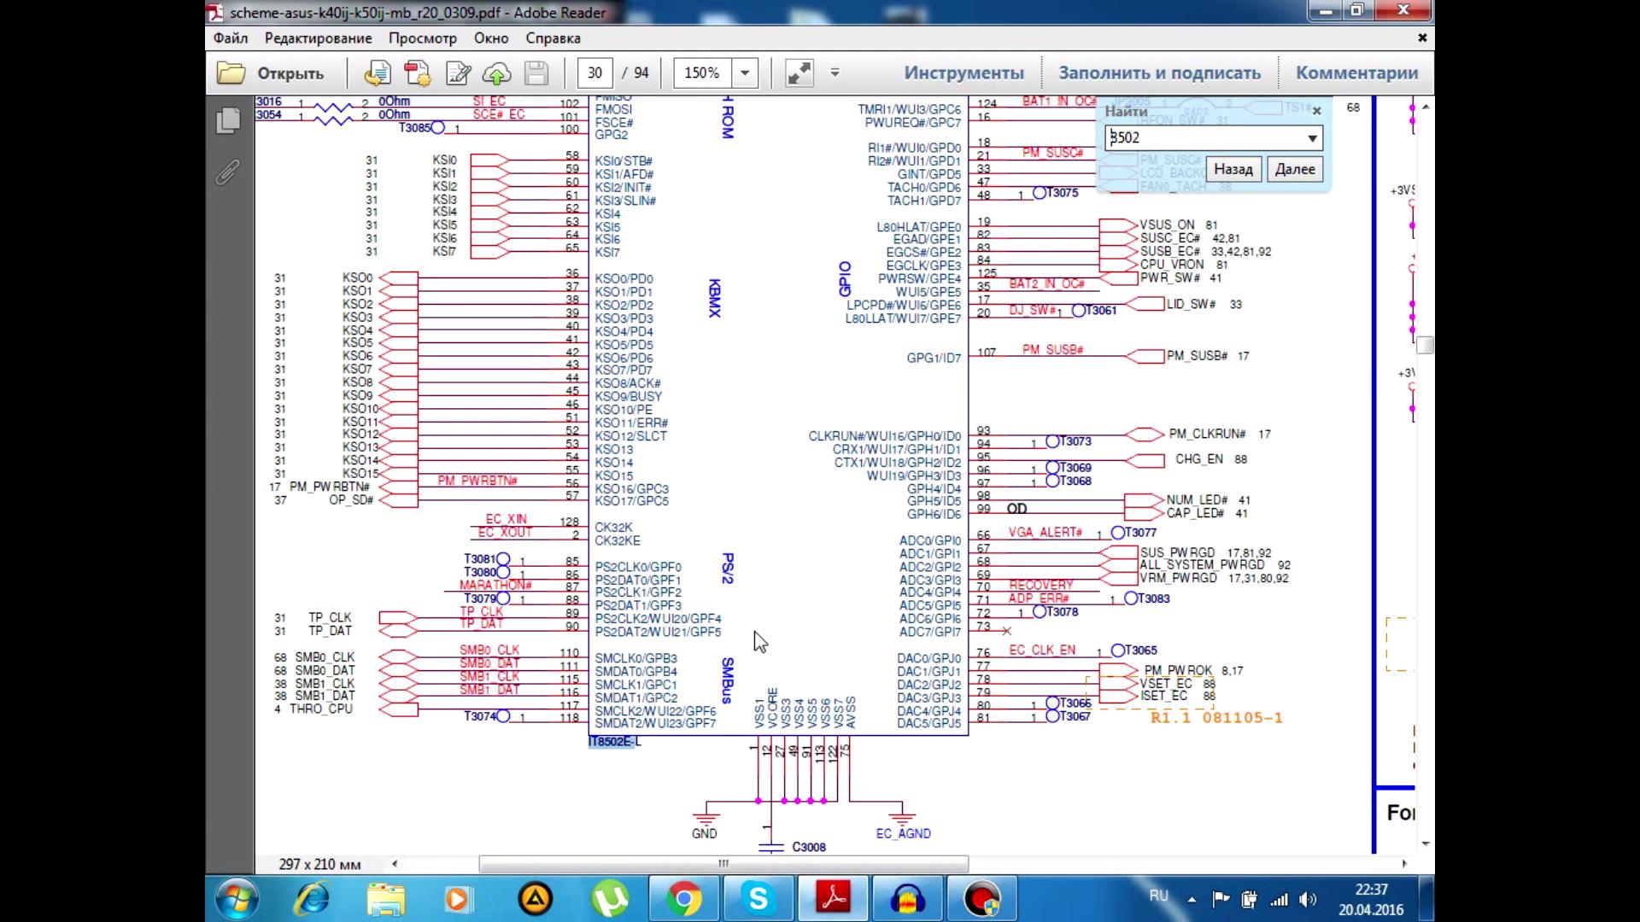Expand the zoom level dropdown arrow
1640x922 pixels.
745,73
